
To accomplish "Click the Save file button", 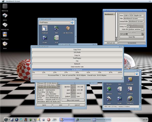I will [132, 37].
